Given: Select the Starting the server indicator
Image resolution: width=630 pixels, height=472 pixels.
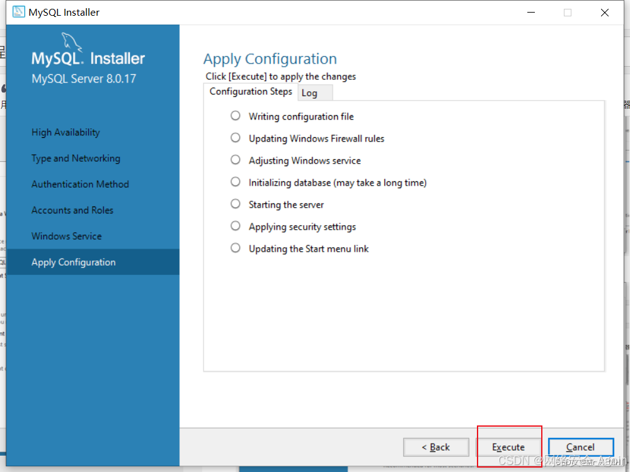Looking at the screenshot, I should tap(235, 204).
